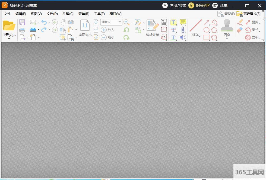This screenshot has width=266, height=180.
Task: Click the print icon
Action: [x=22, y=30]
